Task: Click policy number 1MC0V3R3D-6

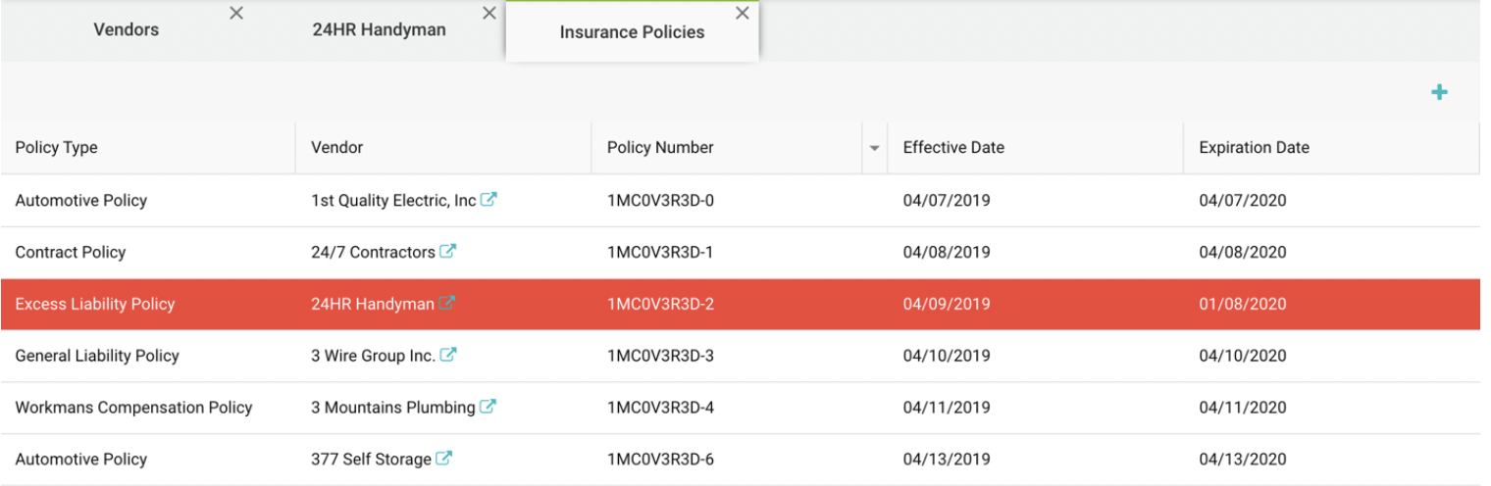Action: tap(660, 460)
